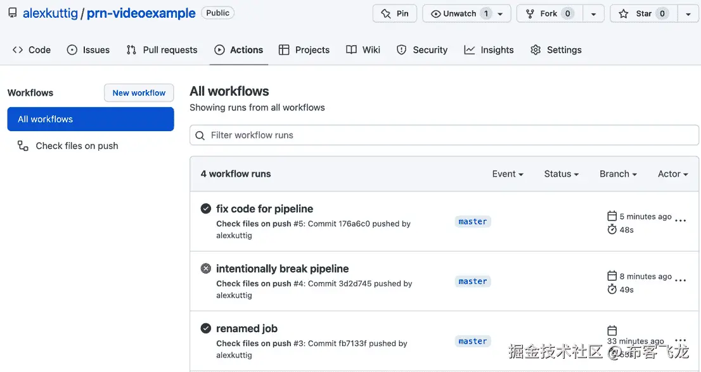Select the Code tab's code icon
The height and width of the screenshot is (372, 701).
[x=17, y=49]
